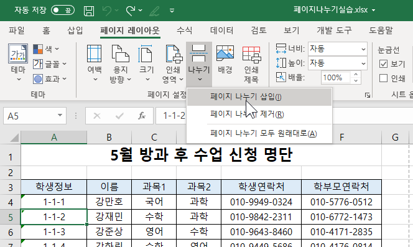
Task: Choose 페이지 나누기 제거(R) menu item
Action: pos(259,114)
